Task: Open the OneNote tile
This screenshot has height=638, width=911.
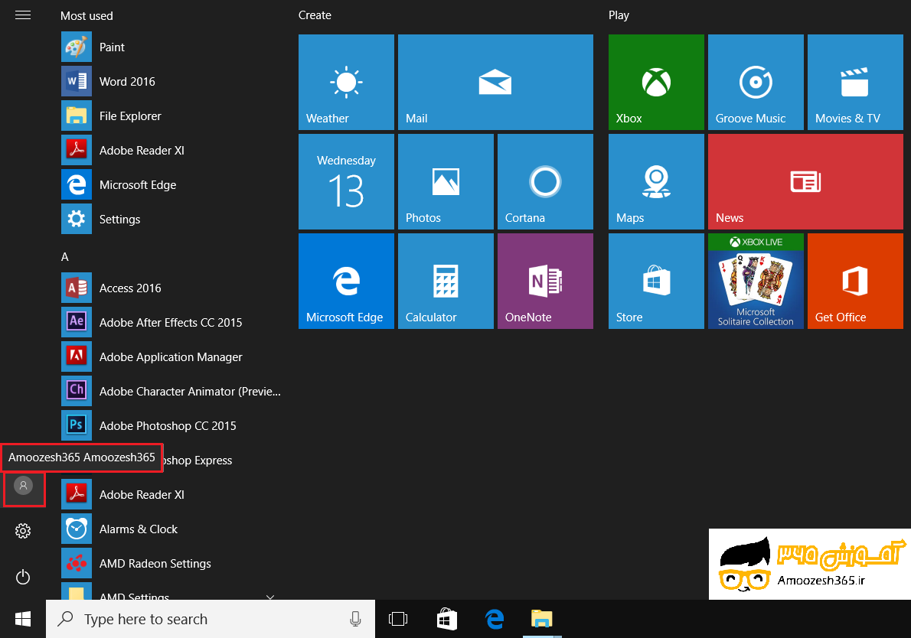Action: [545, 281]
